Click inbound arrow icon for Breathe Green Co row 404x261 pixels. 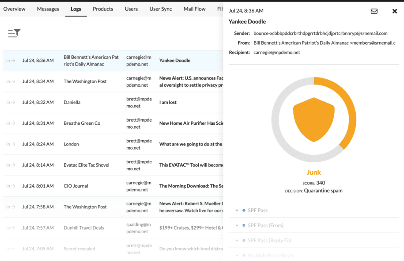pos(11,123)
